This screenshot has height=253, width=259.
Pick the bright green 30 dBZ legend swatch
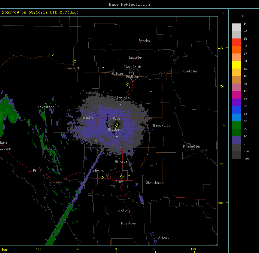click(236, 125)
